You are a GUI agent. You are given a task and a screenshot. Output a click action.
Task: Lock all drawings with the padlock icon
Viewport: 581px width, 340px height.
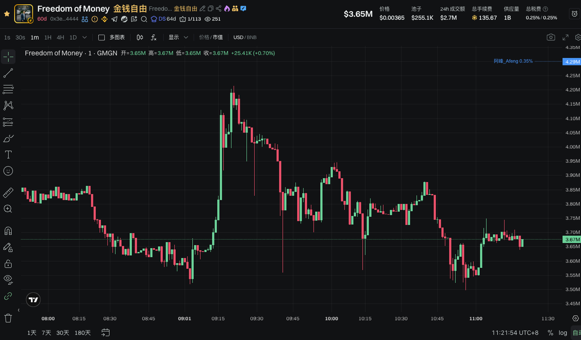coord(8,263)
